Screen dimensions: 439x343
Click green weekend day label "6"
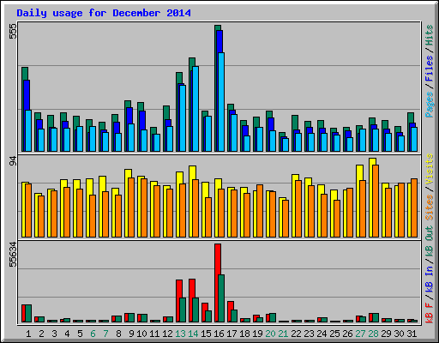click(93, 334)
